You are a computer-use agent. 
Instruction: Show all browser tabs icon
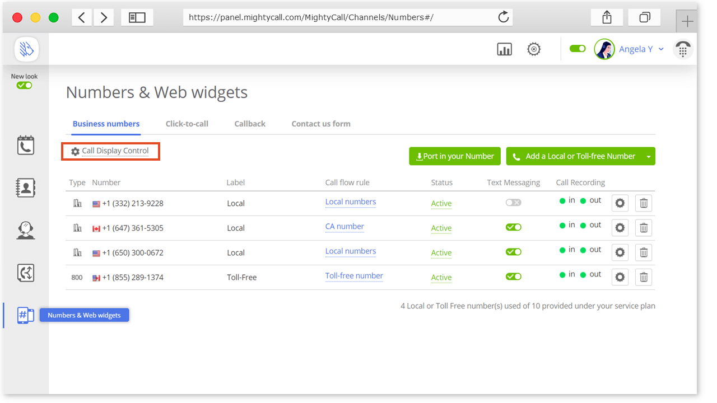tap(645, 17)
